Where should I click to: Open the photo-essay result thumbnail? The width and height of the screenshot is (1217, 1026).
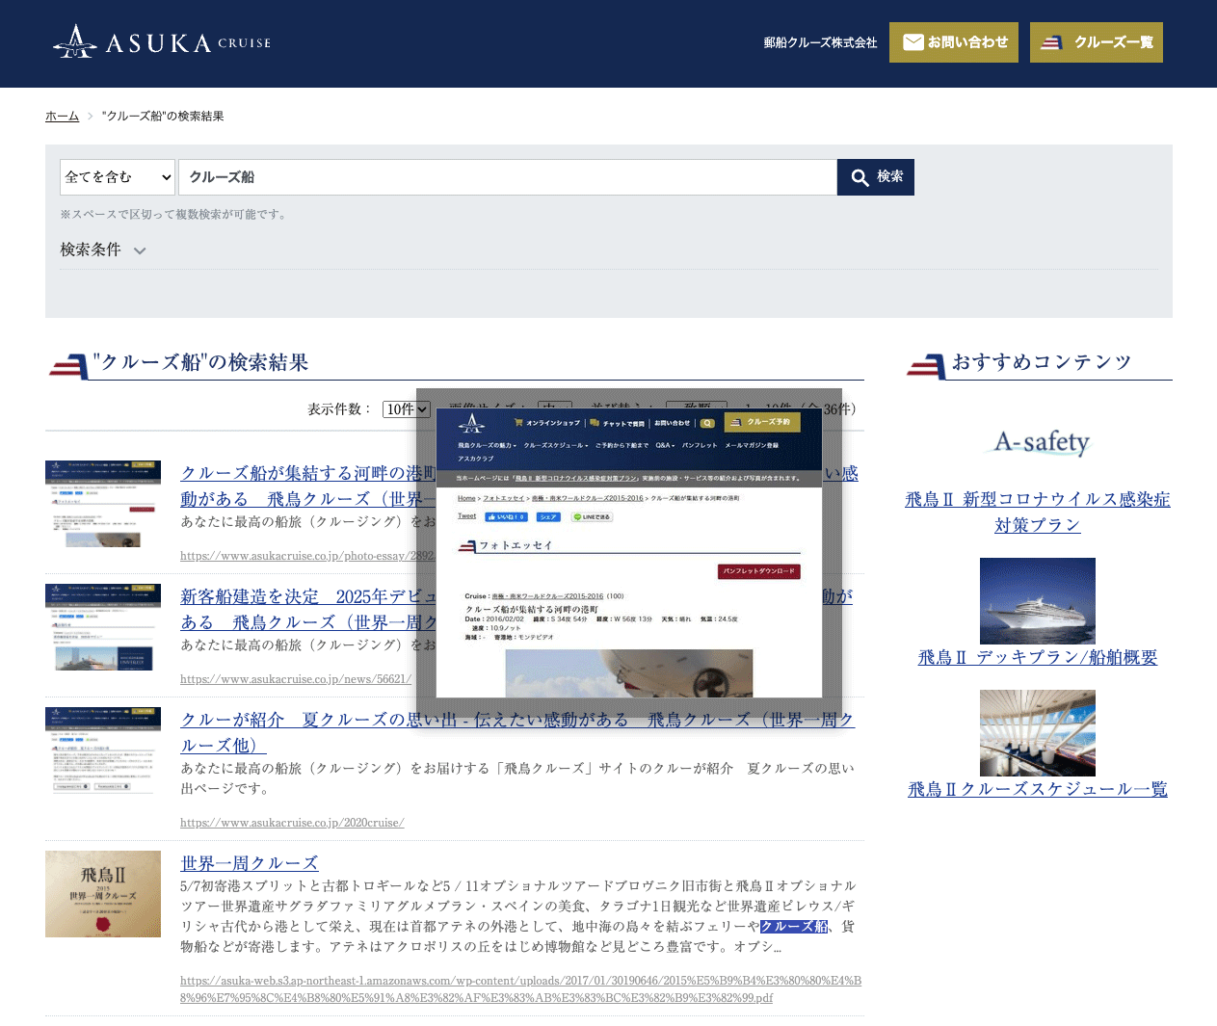(103, 504)
